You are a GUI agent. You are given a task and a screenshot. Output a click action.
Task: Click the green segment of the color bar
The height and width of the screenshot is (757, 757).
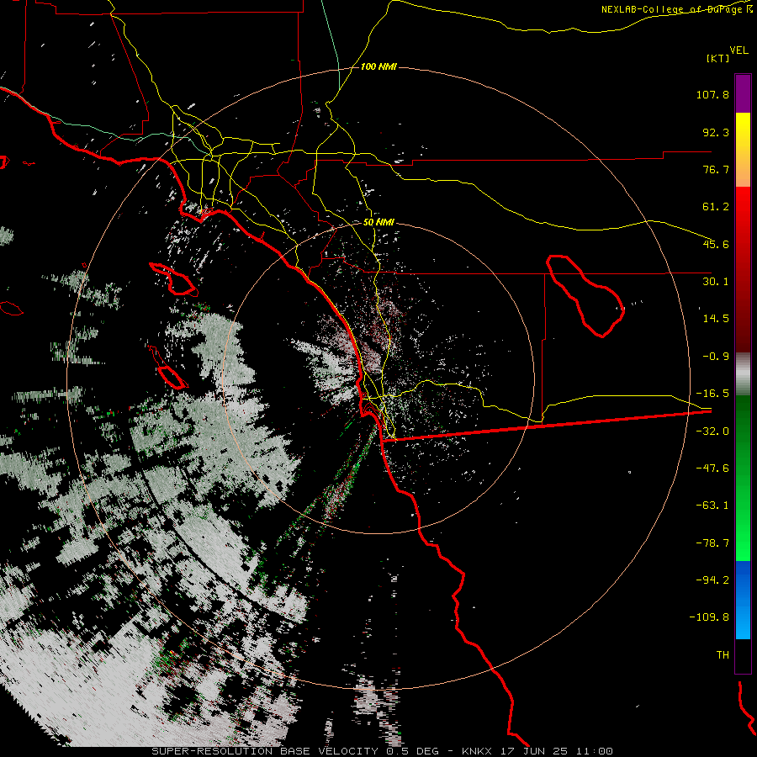pyautogui.click(x=743, y=478)
